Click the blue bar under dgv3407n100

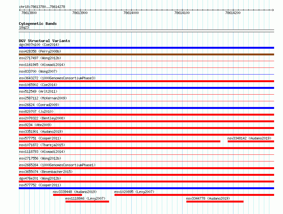[146, 48]
